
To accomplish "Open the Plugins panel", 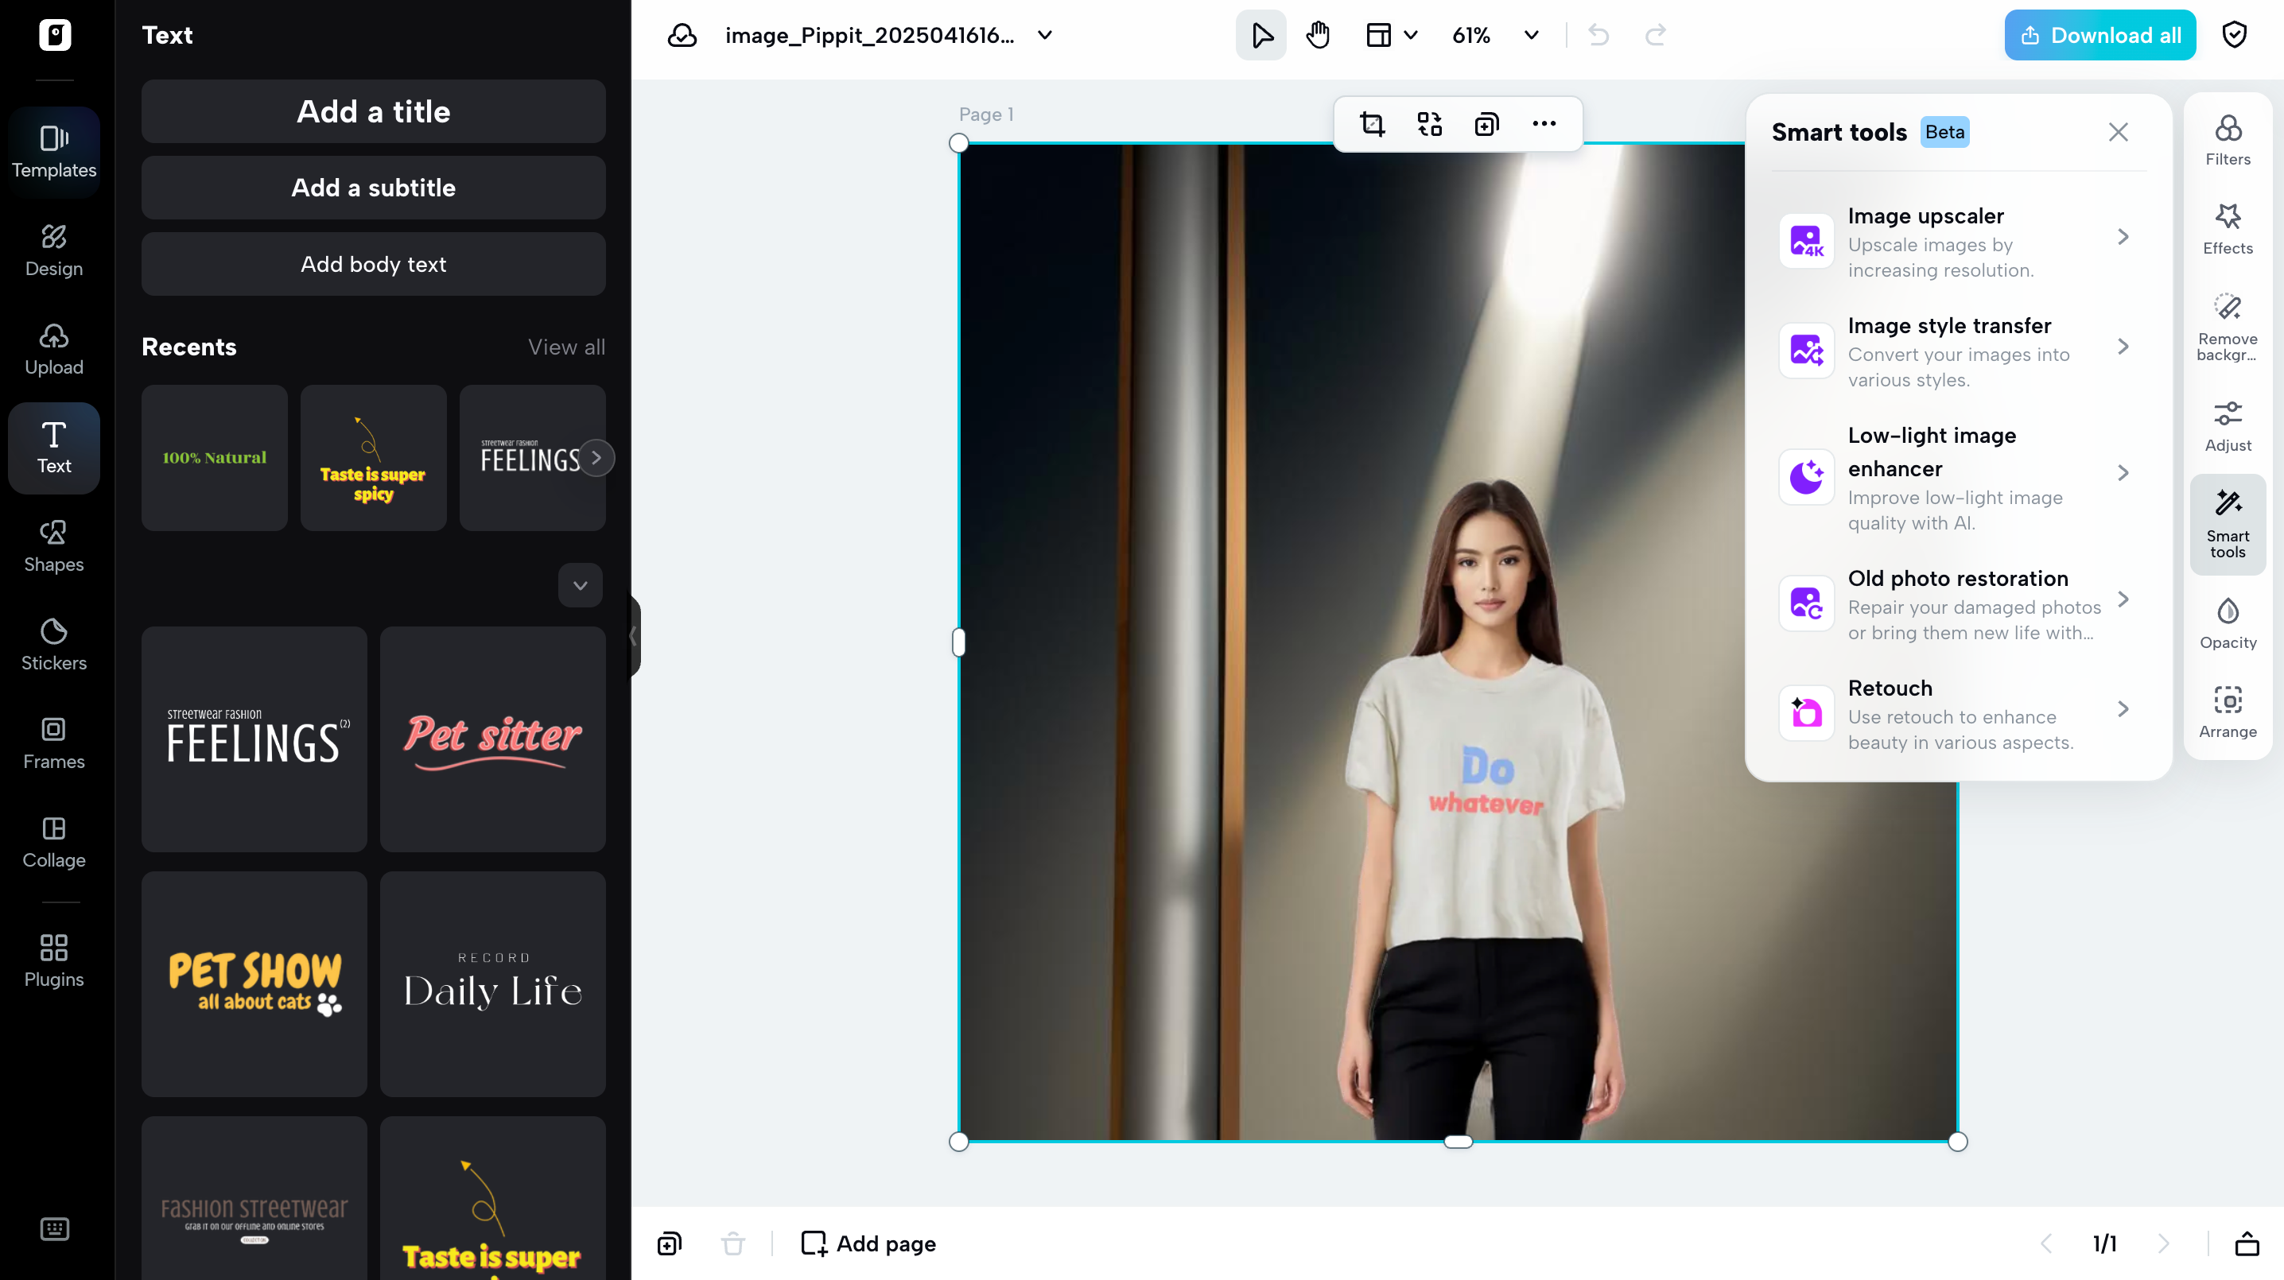I will tap(53, 960).
